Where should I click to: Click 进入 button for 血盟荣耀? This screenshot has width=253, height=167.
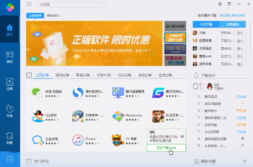pyautogui.click(x=240, y=41)
